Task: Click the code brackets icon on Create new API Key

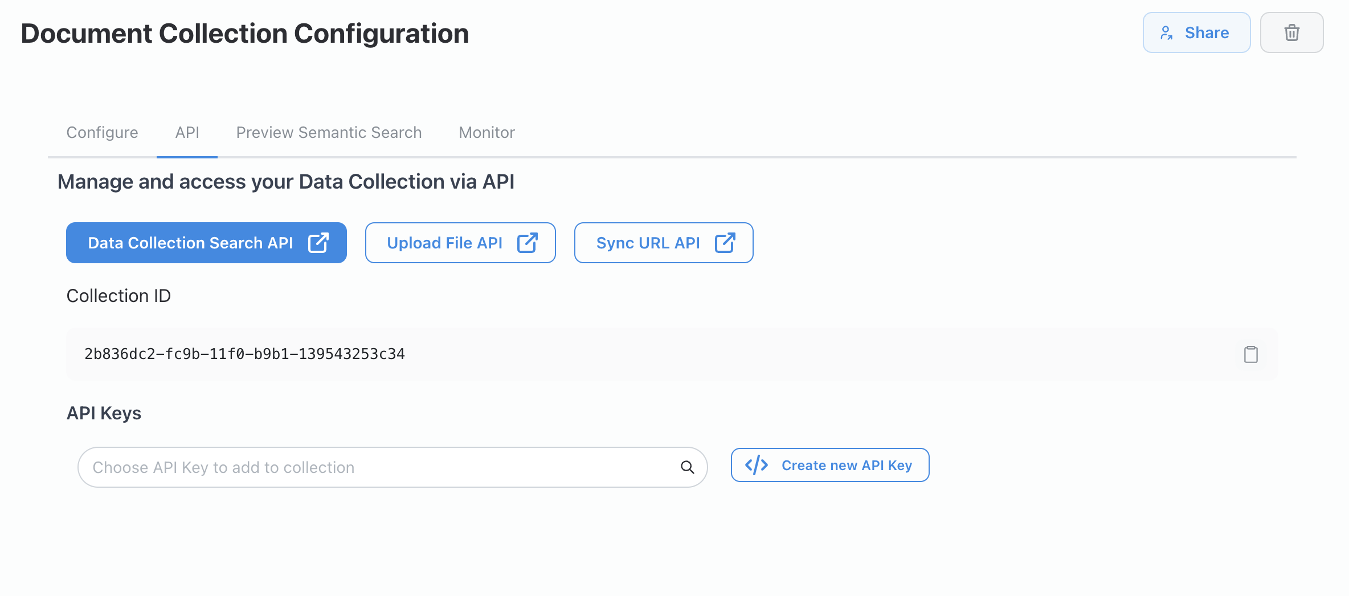Action: pos(757,466)
